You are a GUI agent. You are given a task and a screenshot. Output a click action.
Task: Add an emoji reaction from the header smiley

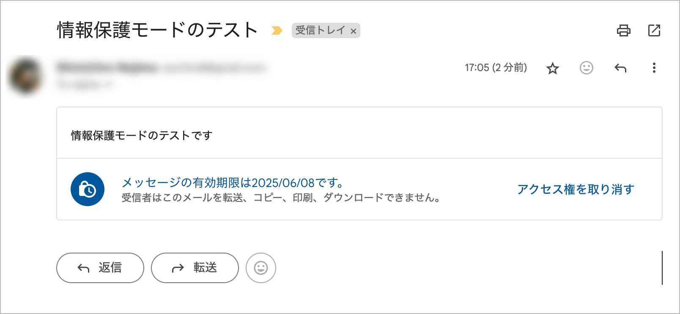pos(587,68)
